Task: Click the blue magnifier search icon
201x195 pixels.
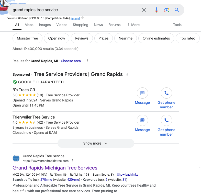Action: [177, 10]
